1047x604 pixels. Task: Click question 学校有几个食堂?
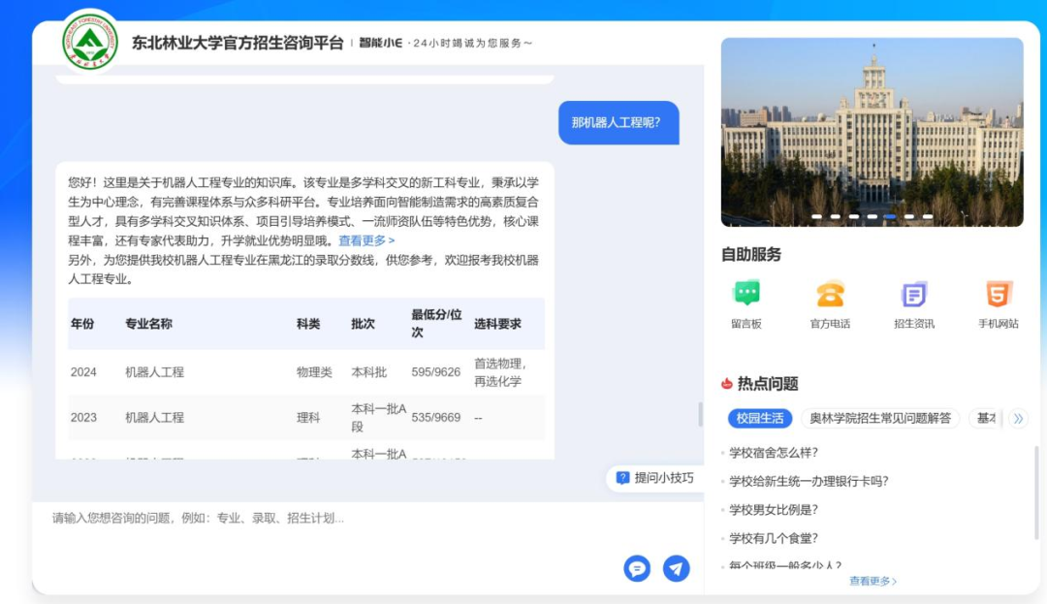[774, 538]
